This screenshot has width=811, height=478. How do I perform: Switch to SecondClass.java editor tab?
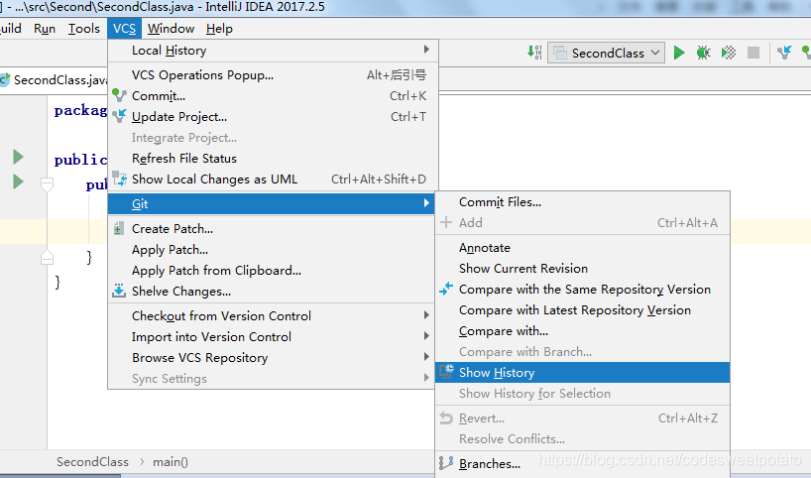click(55, 80)
